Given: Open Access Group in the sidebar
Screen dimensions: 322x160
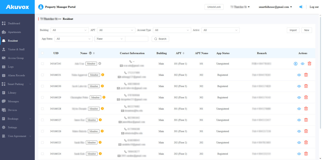Looking at the screenshot, I should [16, 58].
